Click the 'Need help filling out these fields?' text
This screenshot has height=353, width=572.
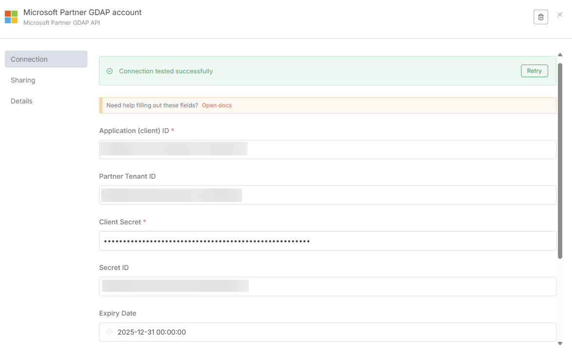(x=152, y=105)
